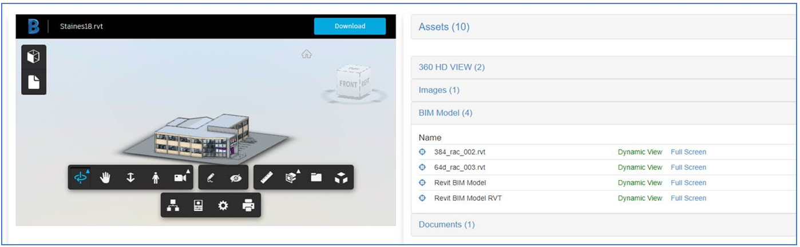Screen dimensions: 800x247
Task: Select the Revit BIM Model name
Action: click(460, 183)
